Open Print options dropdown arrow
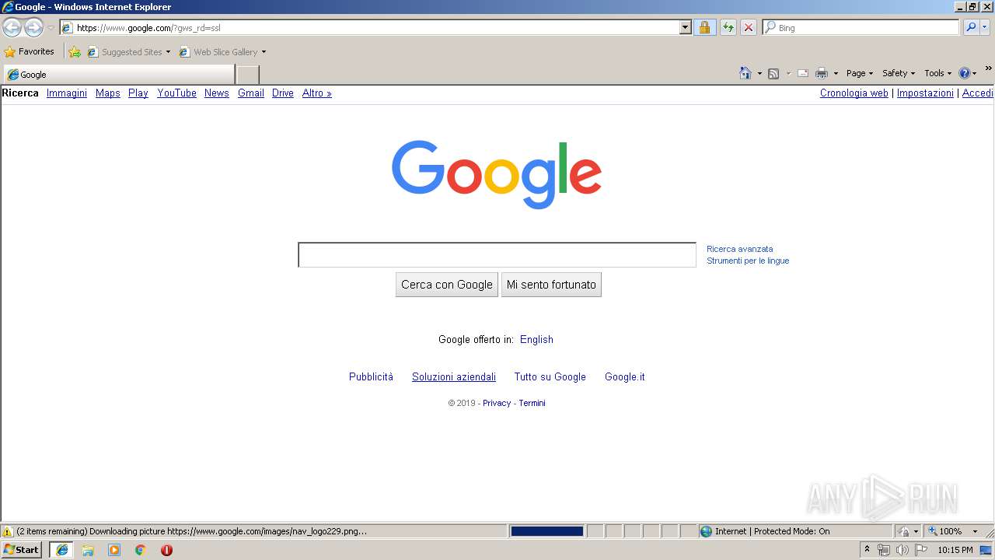 [x=836, y=73]
